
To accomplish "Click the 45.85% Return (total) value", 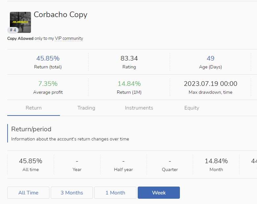I will pos(48,59).
